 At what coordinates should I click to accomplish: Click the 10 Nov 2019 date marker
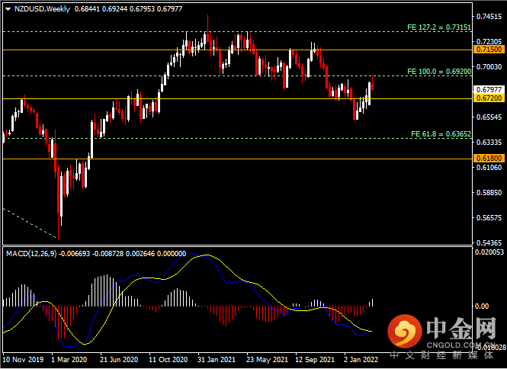[23, 360]
